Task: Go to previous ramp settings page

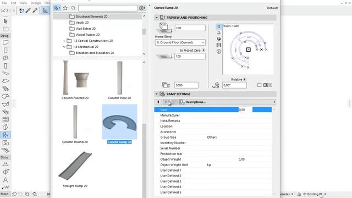Action: coord(158,102)
